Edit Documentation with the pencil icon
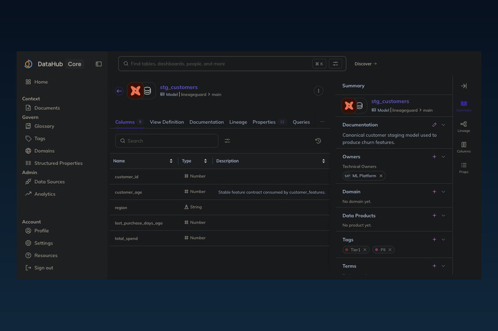Screen dimensions: 498x331 [x=434, y=125]
